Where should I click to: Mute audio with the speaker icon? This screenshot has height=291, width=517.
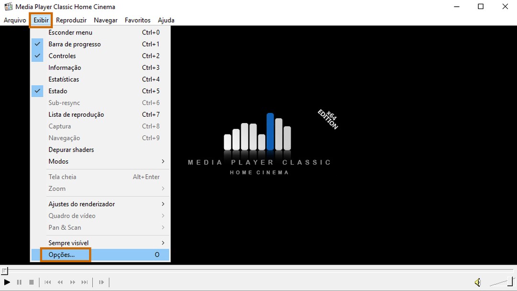477,282
